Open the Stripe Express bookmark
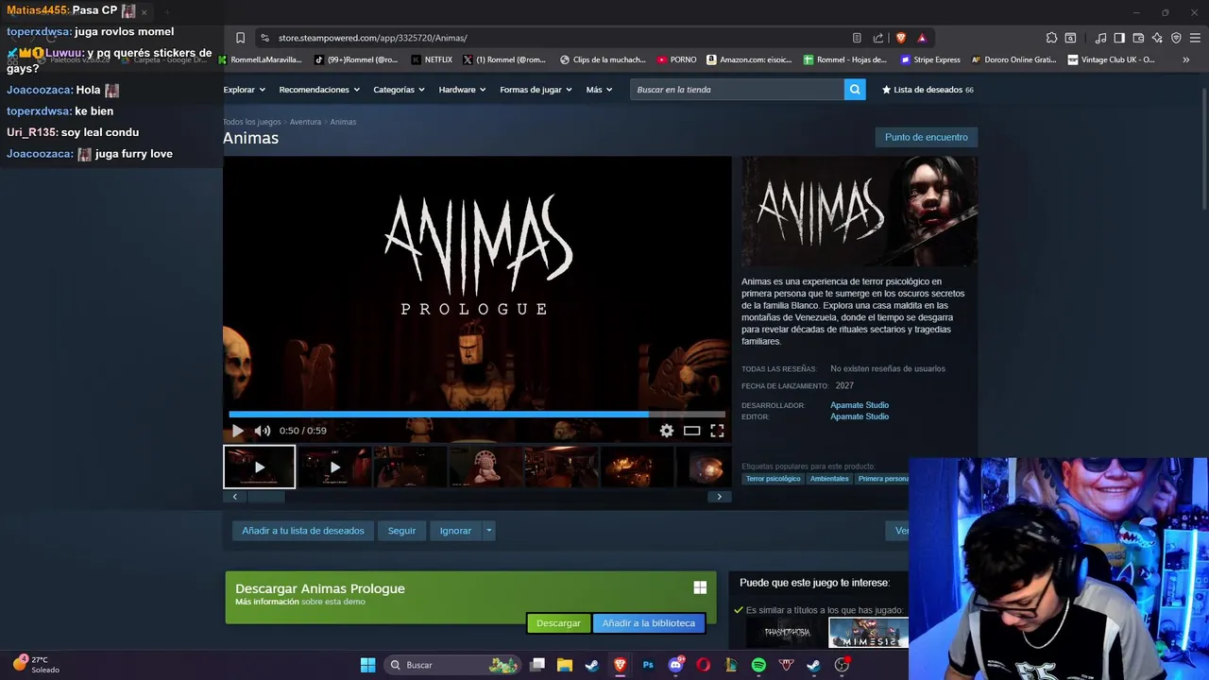Viewport: 1209px width, 680px height. pos(930,59)
